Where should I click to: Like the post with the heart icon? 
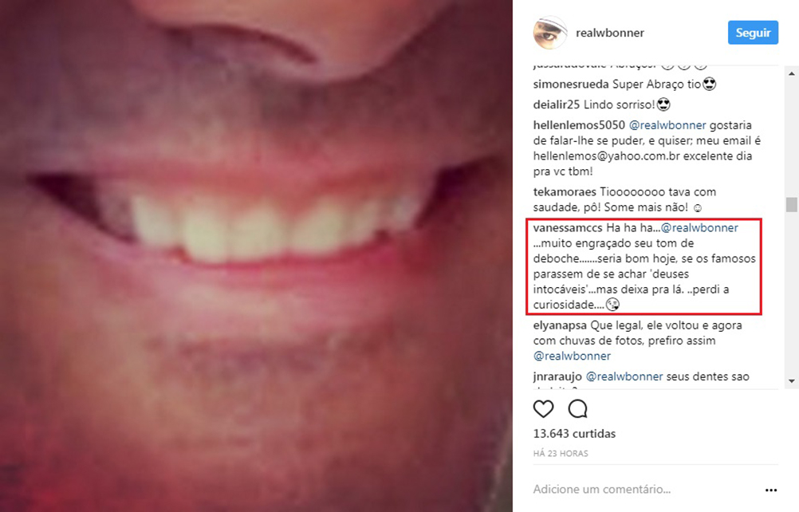(x=543, y=408)
